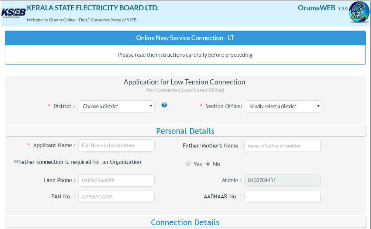The width and height of the screenshot is (371, 229).
Task: Open the Section Office dropdown
Action: tap(283, 106)
